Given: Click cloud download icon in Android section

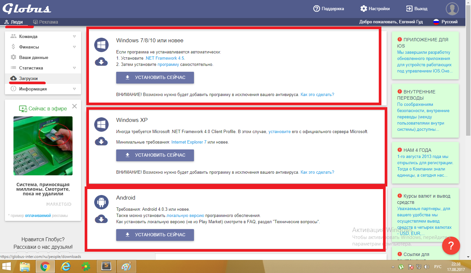Looking at the screenshot, I should (x=101, y=219).
